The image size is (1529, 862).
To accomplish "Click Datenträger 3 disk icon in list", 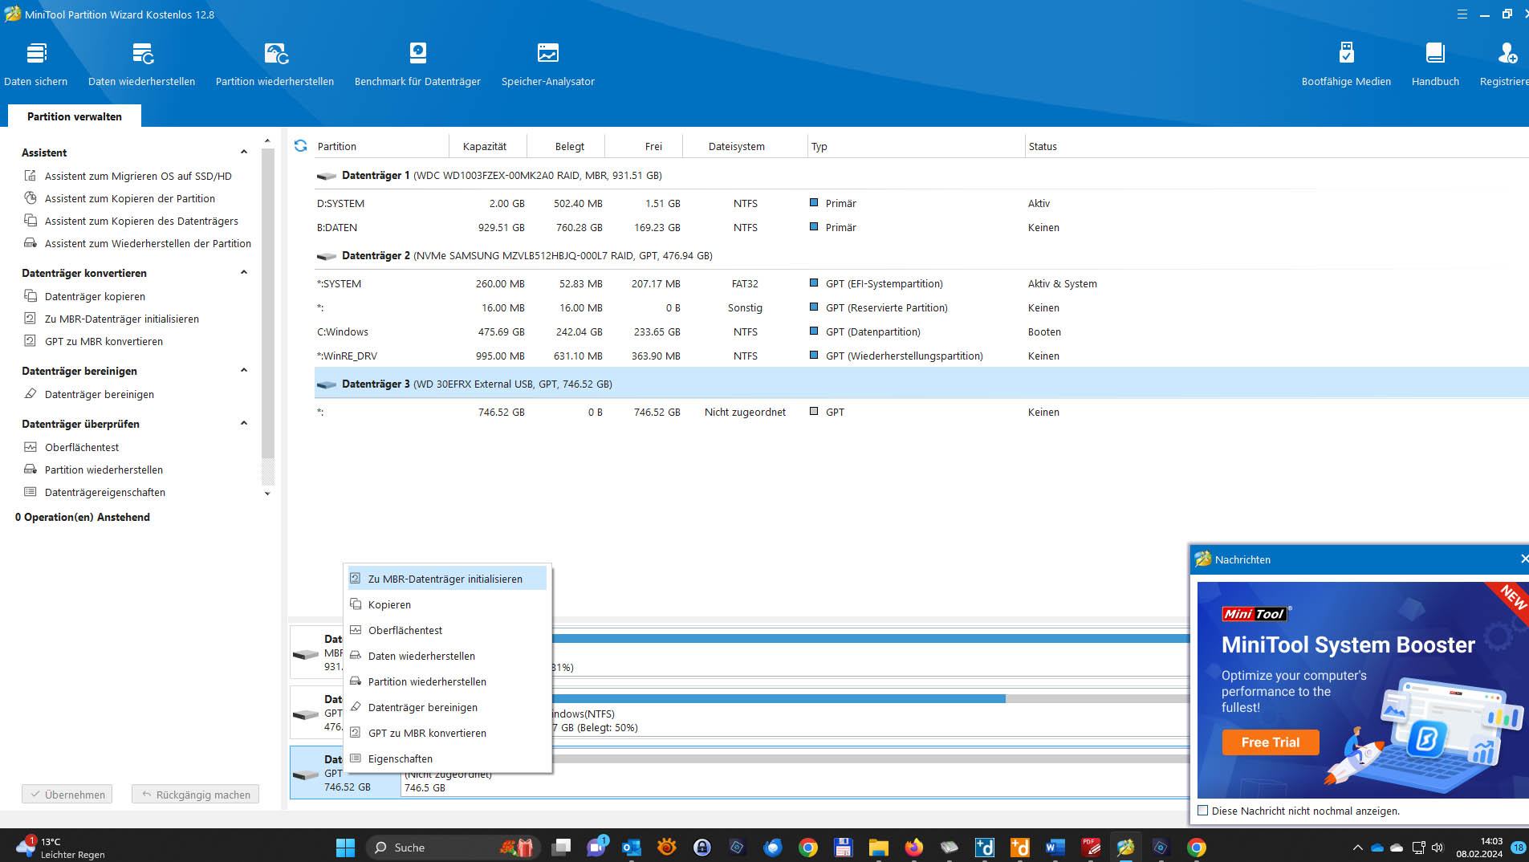I will 327,384.
